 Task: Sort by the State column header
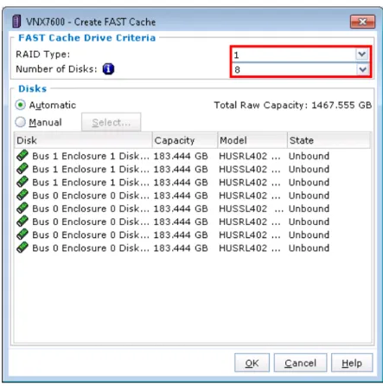coord(329,140)
